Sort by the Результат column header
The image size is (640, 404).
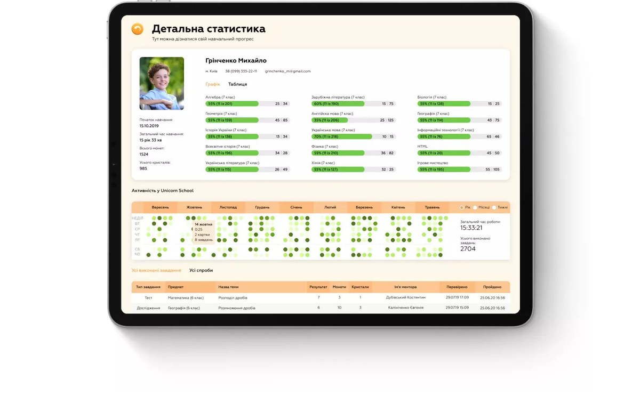318,287
